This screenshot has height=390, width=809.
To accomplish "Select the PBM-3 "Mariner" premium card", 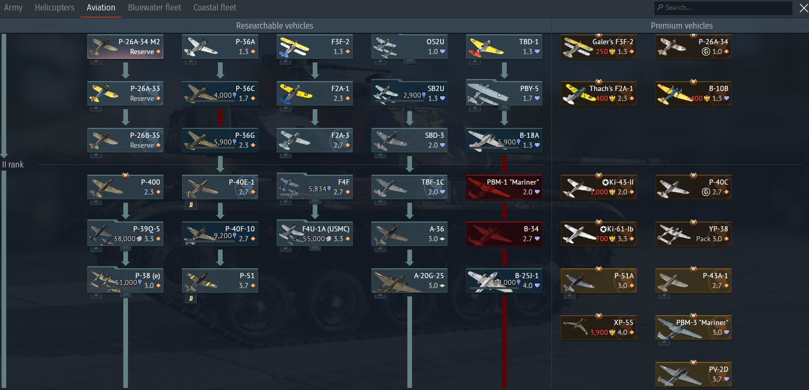I will [x=694, y=328].
